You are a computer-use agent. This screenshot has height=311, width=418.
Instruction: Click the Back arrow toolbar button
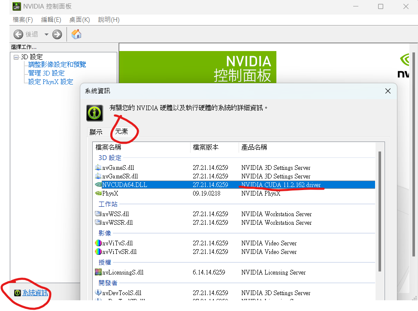18,34
